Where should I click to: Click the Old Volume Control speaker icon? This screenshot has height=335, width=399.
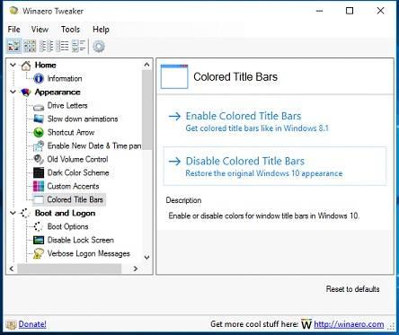pos(39,159)
